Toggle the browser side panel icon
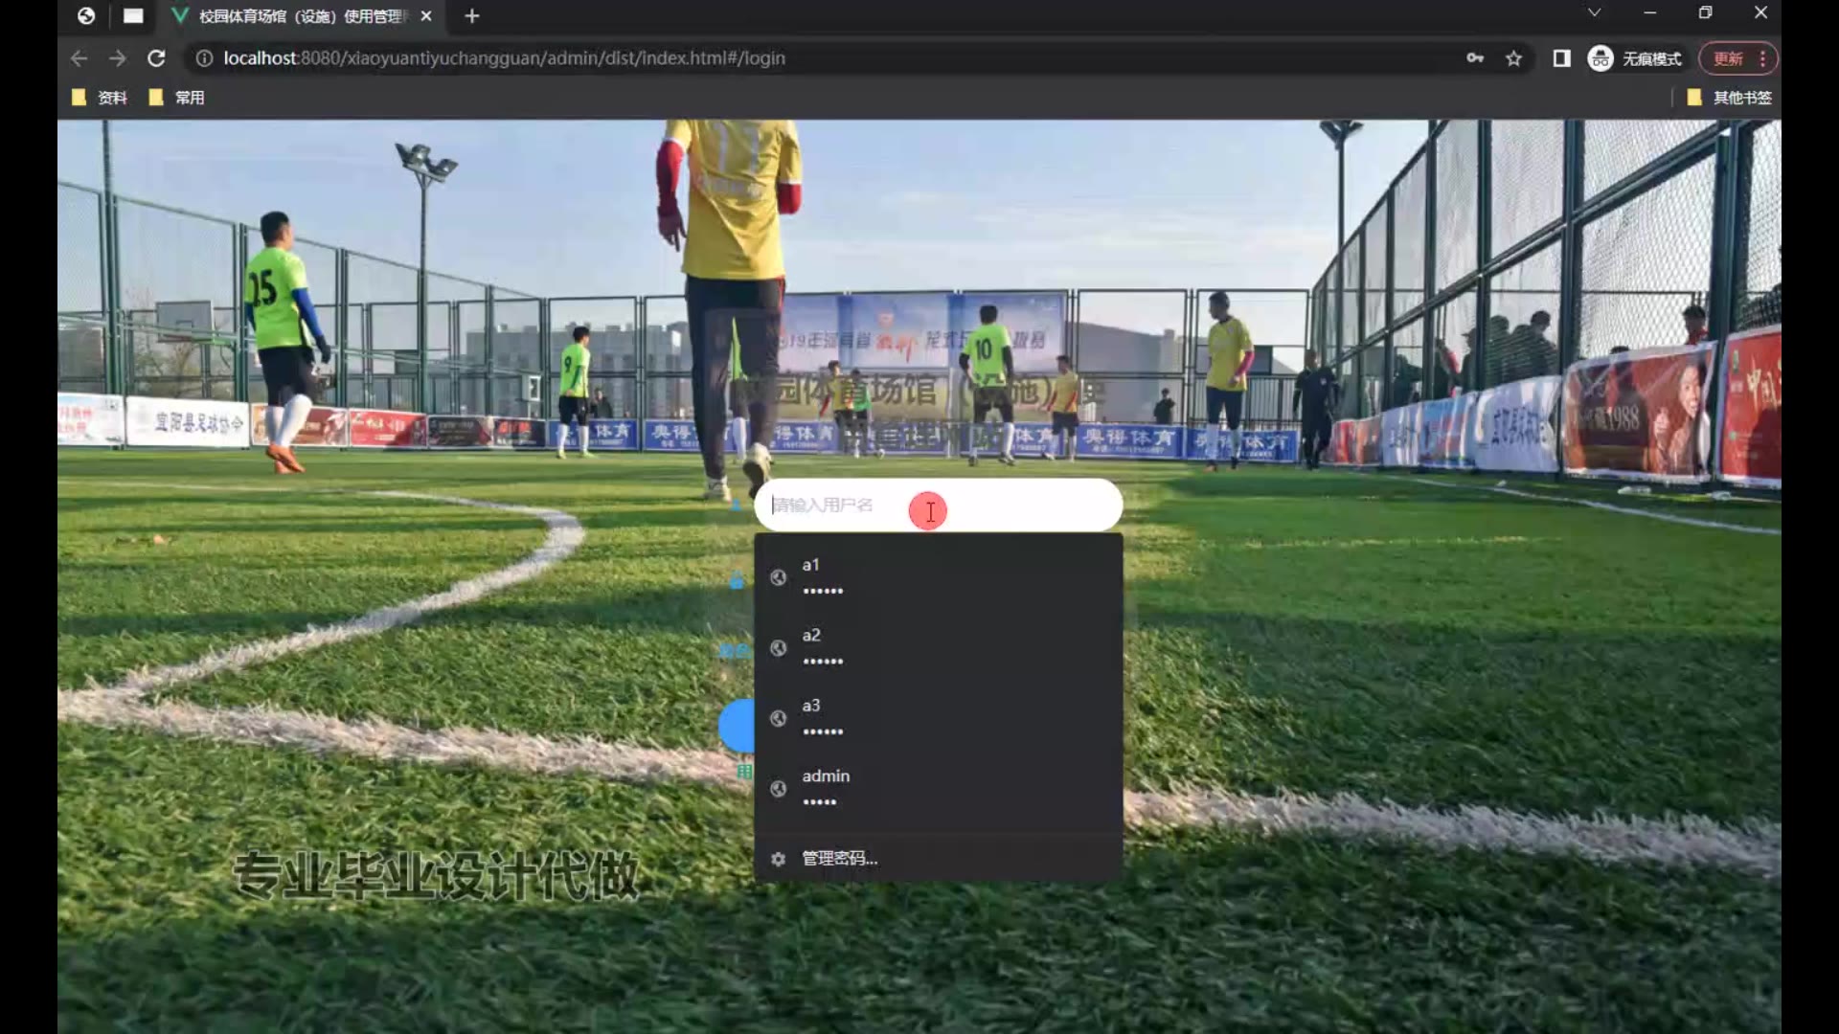 [1561, 58]
